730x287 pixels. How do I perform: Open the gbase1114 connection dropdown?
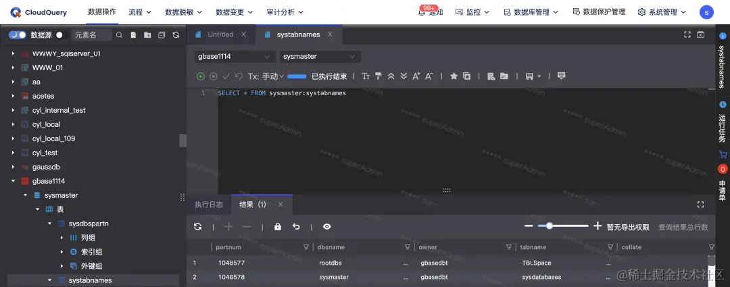tap(234, 57)
